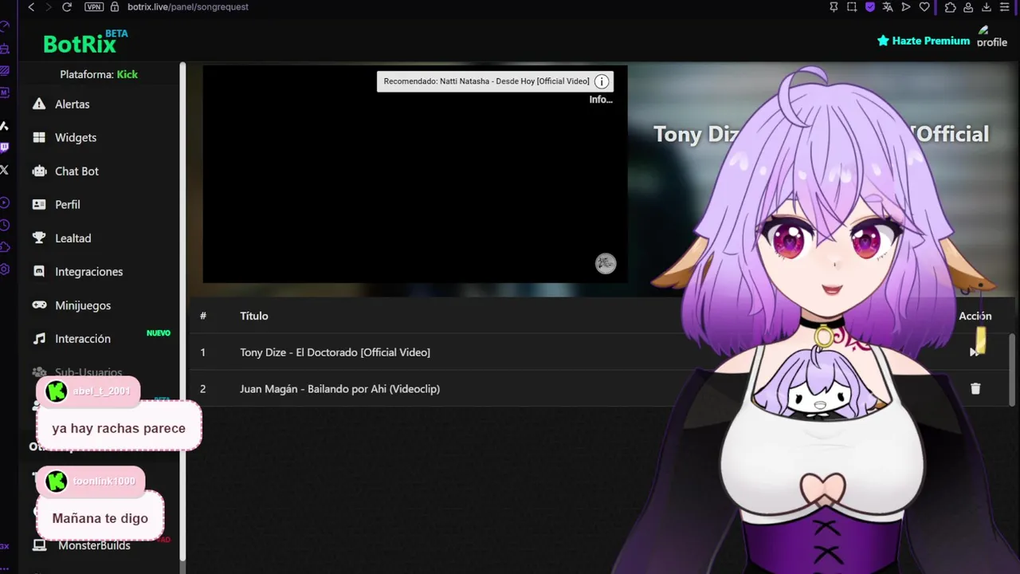The width and height of the screenshot is (1020, 574).
Task: Click the browser back arrow
Action: [x=31, y=7]
